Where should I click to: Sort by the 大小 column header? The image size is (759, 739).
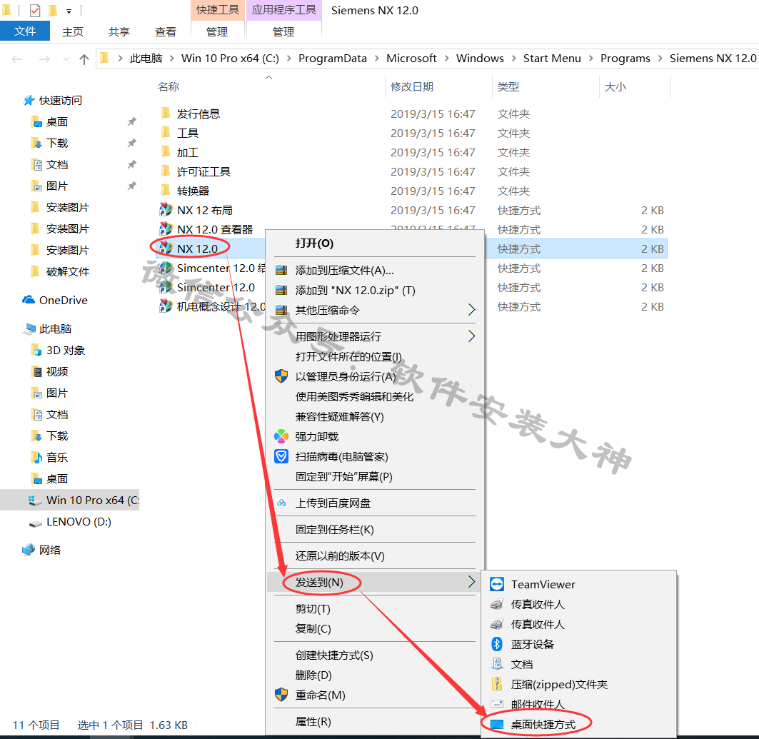coord(615,86)
